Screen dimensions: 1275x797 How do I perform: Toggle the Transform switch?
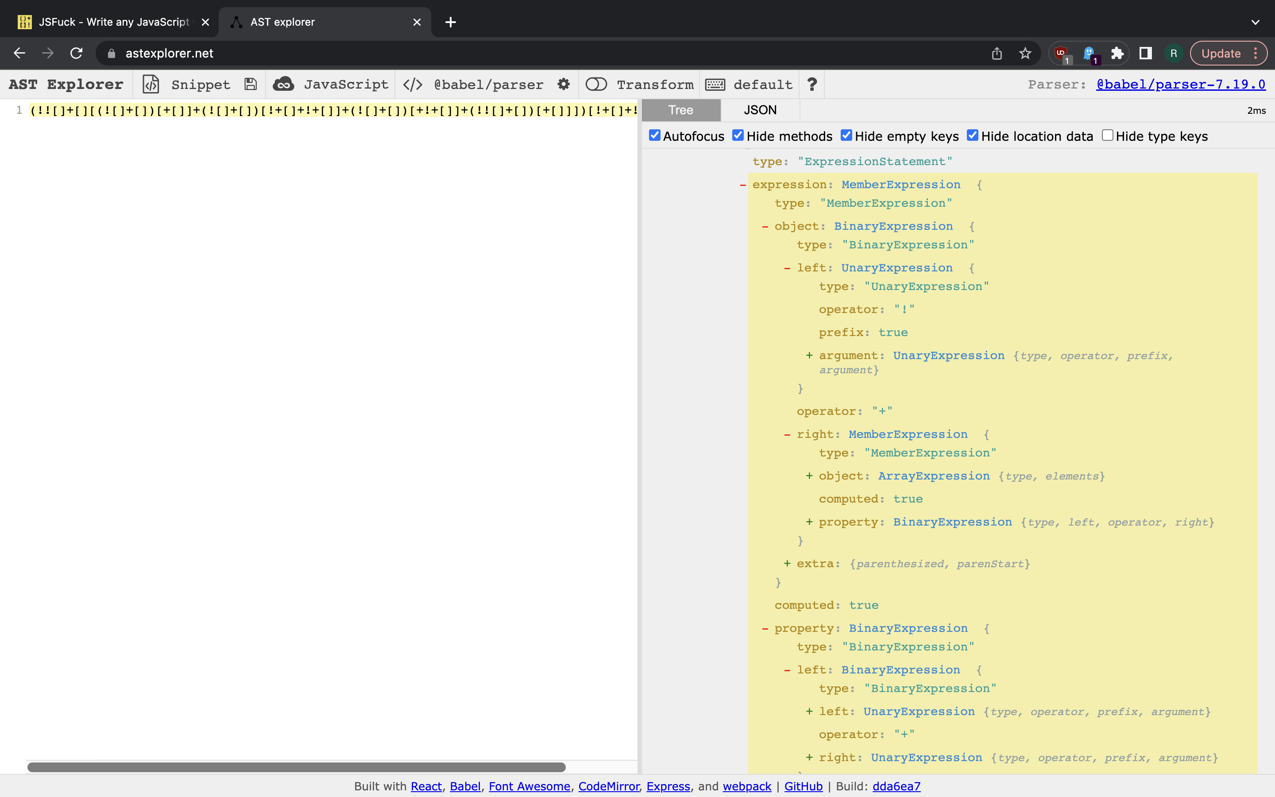pos(596,84)
